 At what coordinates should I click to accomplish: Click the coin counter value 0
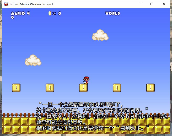click(60, 13)
